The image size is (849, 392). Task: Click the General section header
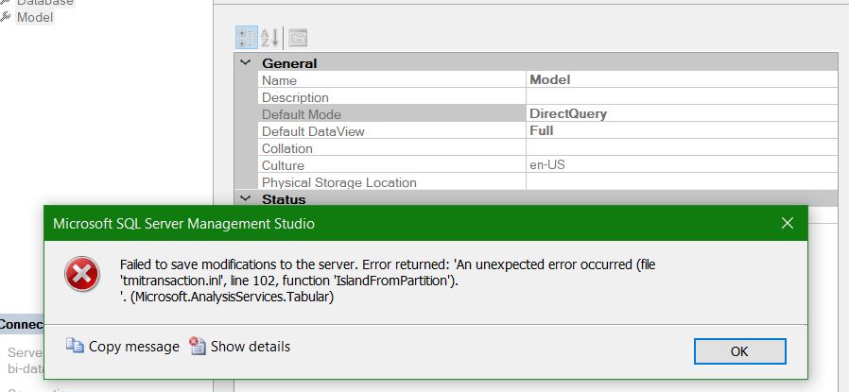(537, 62)
